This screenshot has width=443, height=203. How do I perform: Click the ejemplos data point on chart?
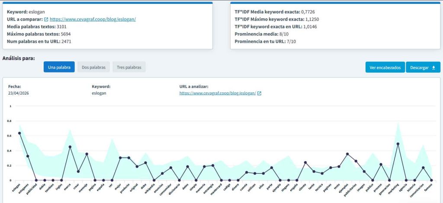click(347, 154)
